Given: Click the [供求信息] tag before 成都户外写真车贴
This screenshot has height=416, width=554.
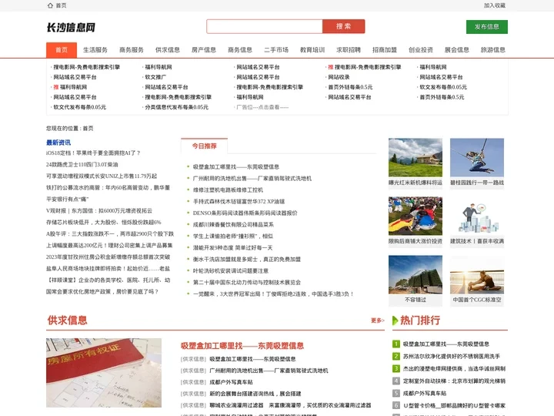Looking at the screenshot, I should pos(193,382).
